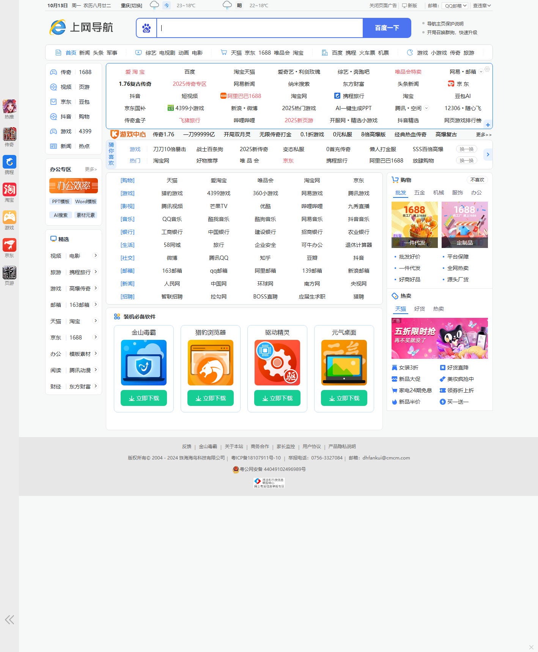Click the 携程旅行 icon in sites grid

pos(337,96)
